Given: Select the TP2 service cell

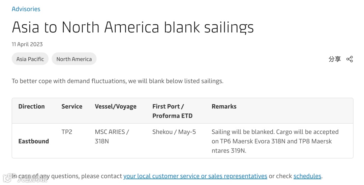Looking at the screenshot, I should (x=67, y=132).
